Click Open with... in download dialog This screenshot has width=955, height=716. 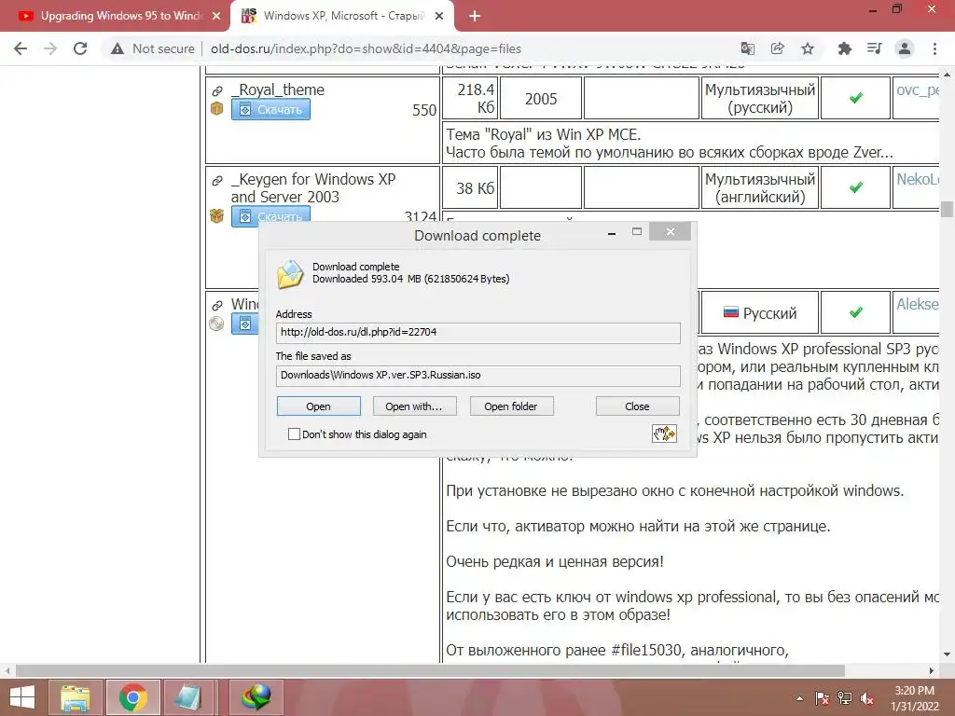(x=414, y=406)
